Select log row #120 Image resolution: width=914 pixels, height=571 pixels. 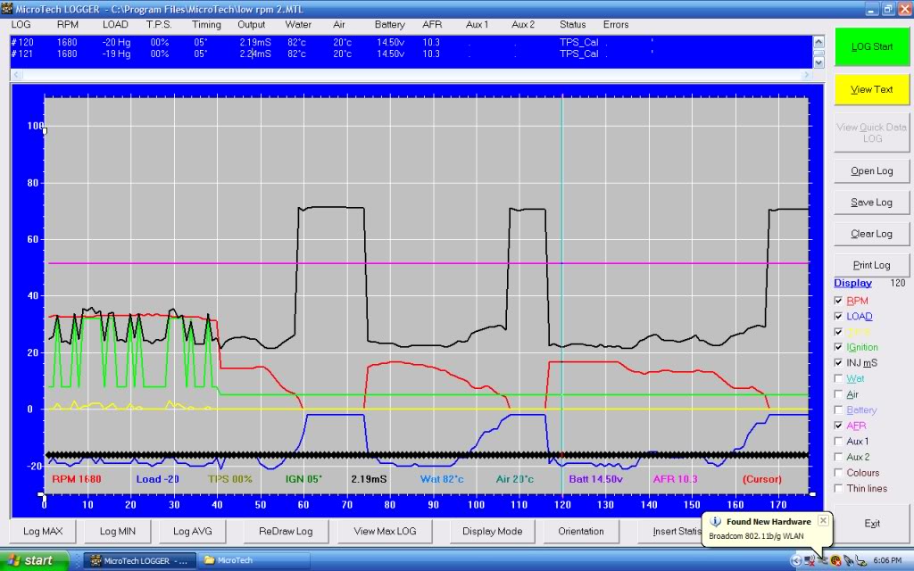tap(411, 43)
